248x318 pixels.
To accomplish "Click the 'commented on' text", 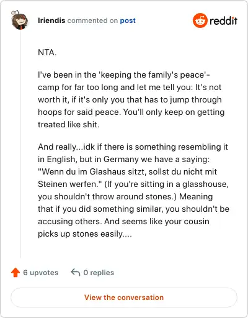I will [92, 20].
